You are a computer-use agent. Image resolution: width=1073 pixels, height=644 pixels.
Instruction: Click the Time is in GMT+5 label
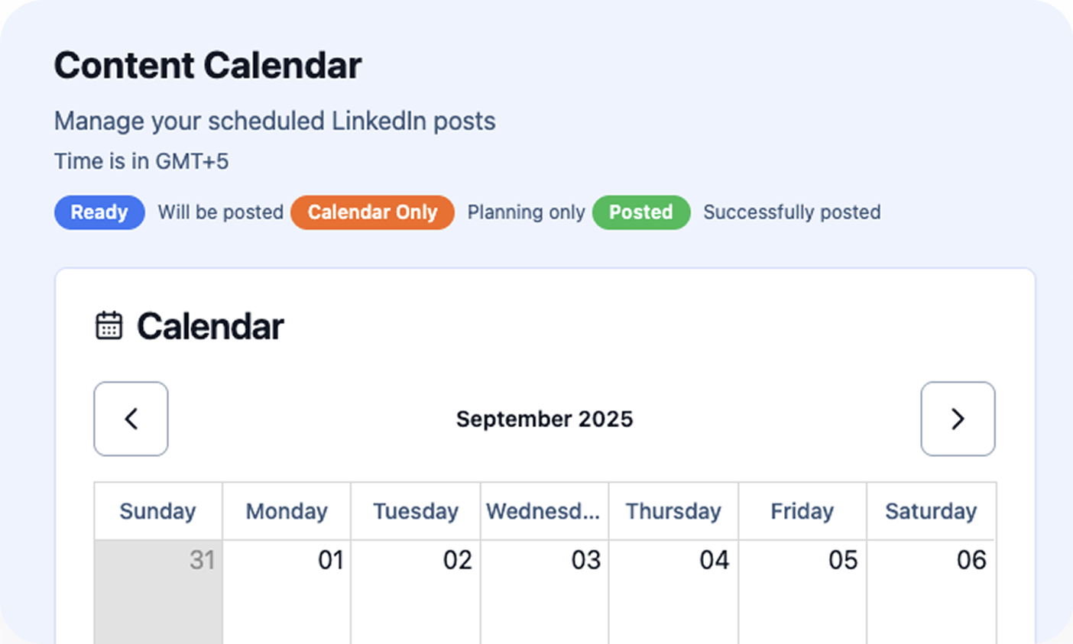tap(141, 161)
